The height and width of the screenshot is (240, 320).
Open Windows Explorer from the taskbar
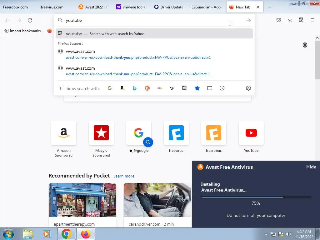(28, 234)
